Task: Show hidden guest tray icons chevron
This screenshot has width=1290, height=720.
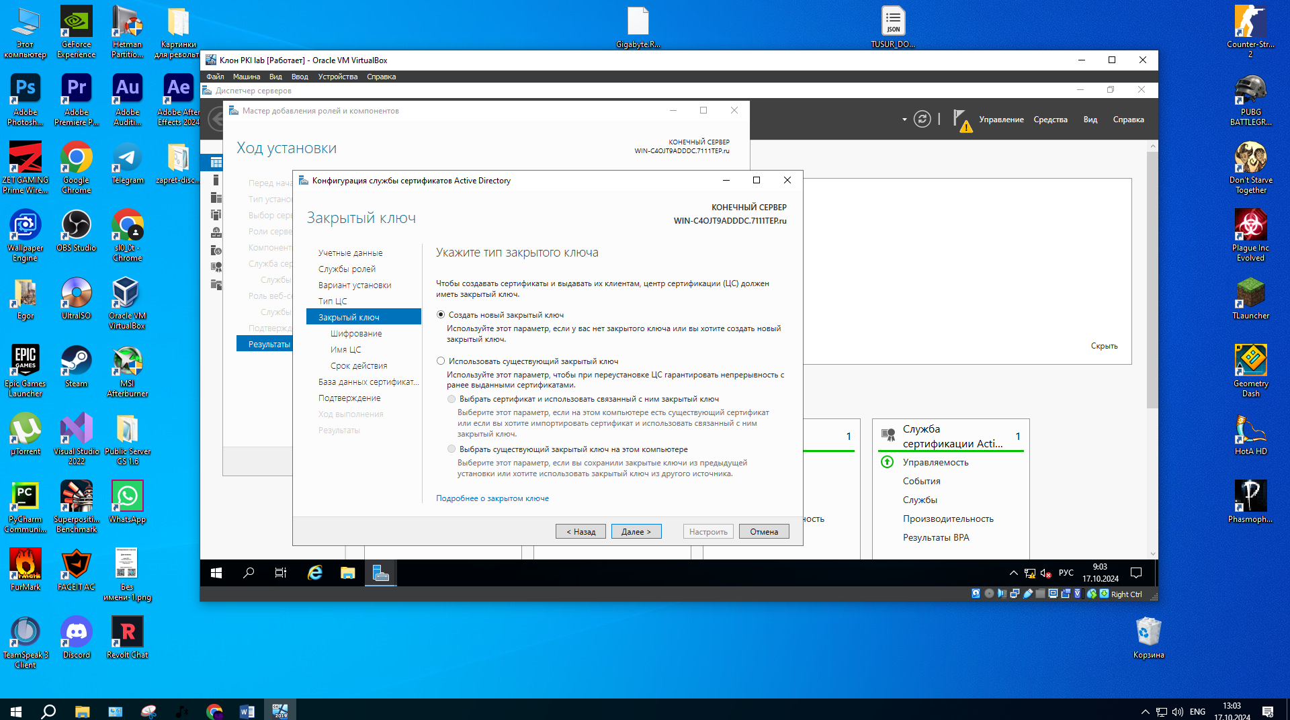Action: [x=1013, y=573]
